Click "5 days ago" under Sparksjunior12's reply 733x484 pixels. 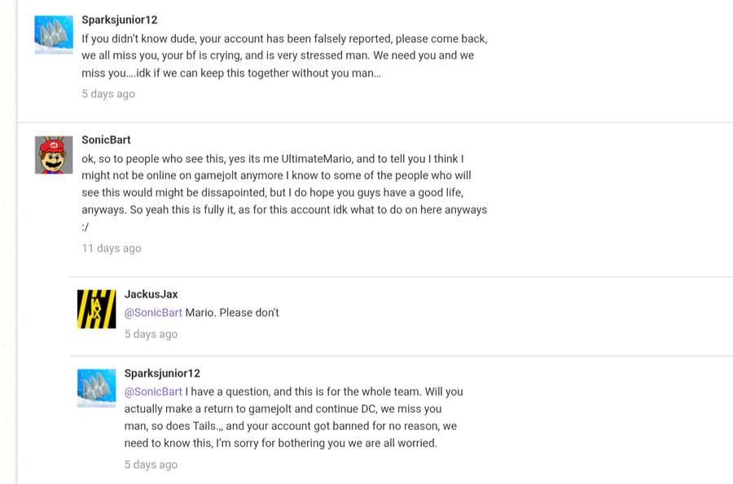(151, 464)
